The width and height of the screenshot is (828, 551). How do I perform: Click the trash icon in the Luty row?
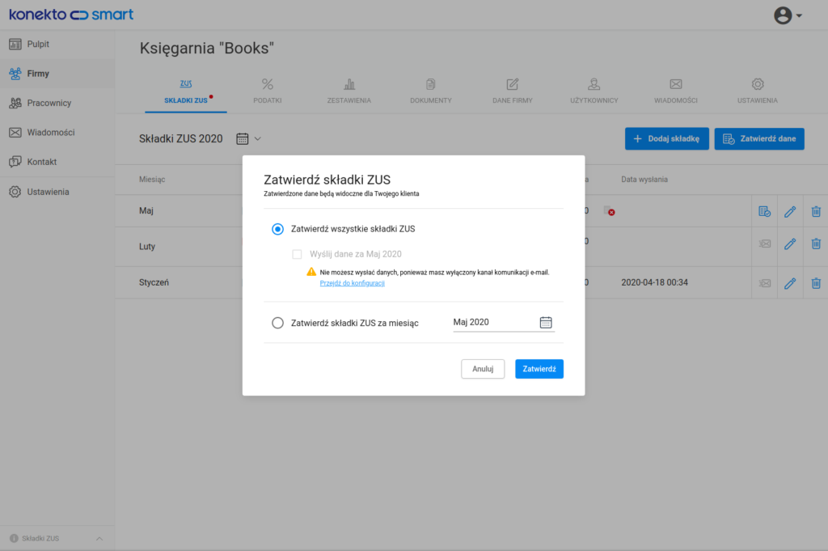[816, 244]
